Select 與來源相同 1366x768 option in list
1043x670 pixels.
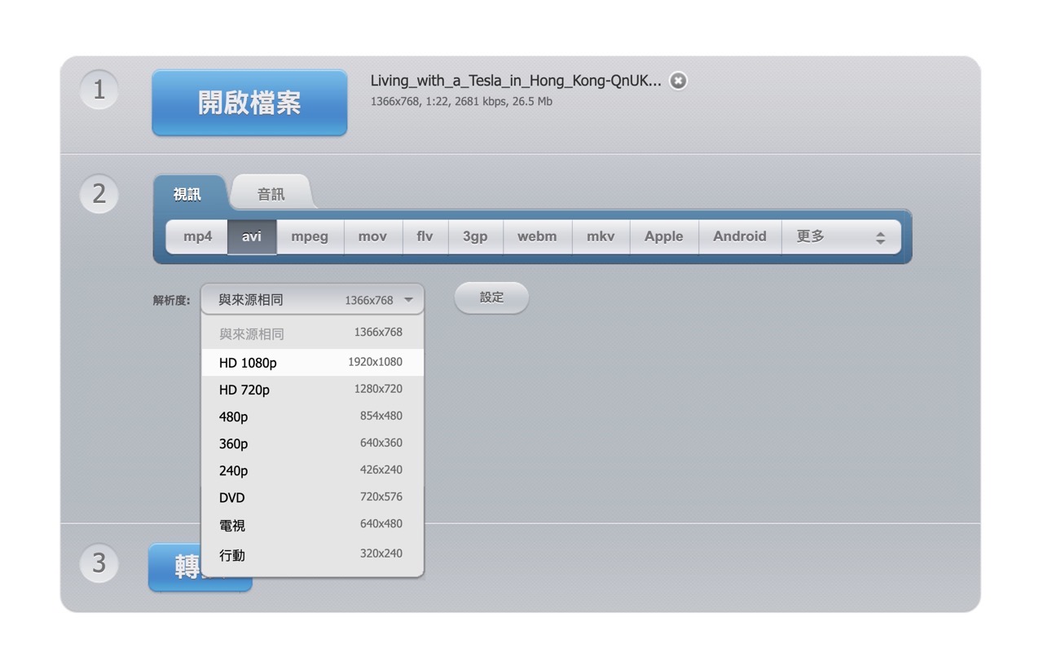click(313, 333)
